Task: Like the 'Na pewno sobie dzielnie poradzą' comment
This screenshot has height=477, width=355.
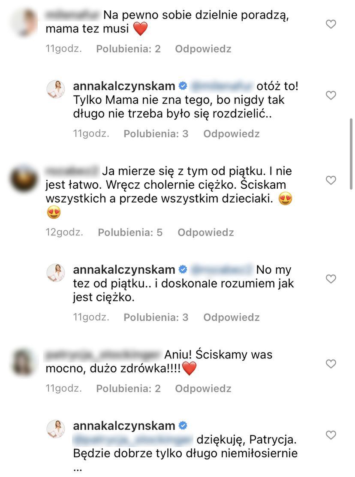Action: coord(331,24)
